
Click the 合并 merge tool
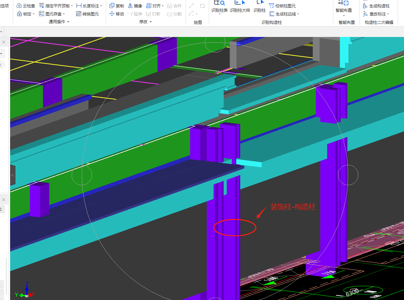[x=174, y=6]
